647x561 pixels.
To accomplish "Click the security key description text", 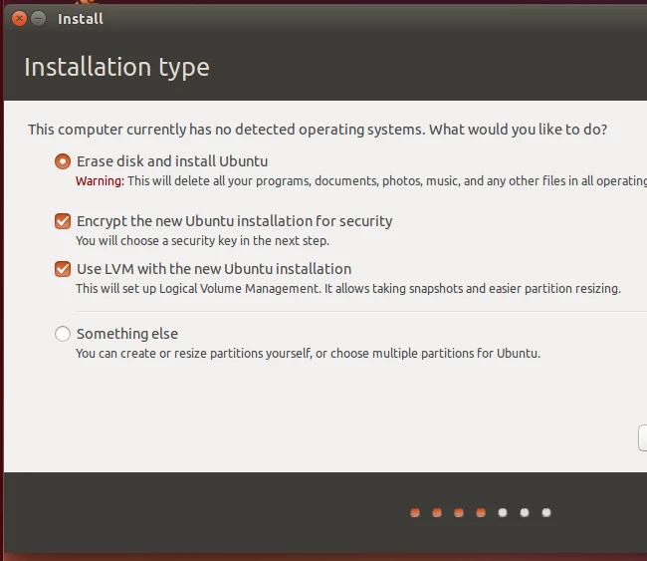I will [x=202, y=241].
